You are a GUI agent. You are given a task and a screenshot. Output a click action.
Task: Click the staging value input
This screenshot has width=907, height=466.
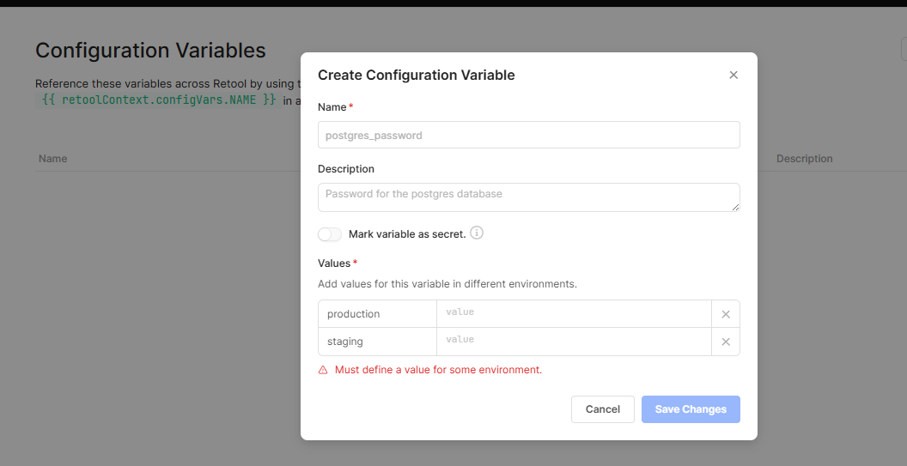[x=574, y=342]
